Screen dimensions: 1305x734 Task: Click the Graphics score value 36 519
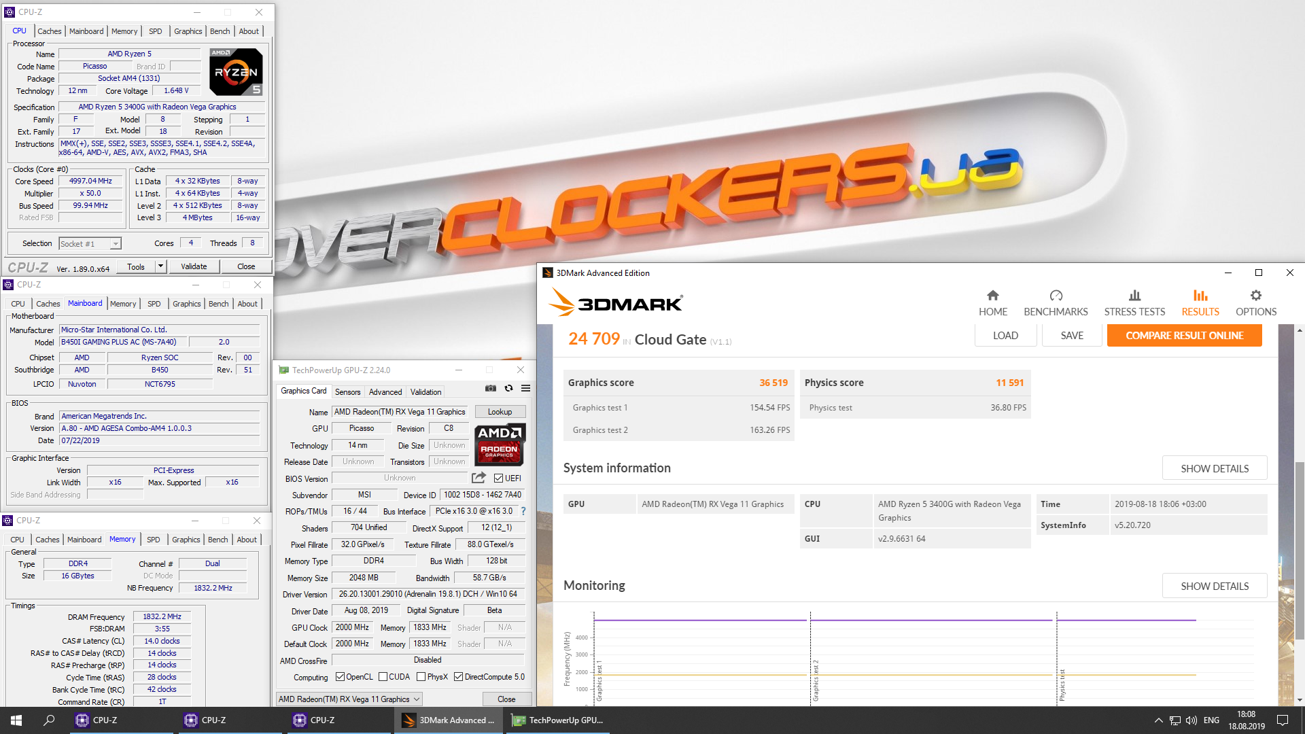pyautogui.click(x=773, y=383)
